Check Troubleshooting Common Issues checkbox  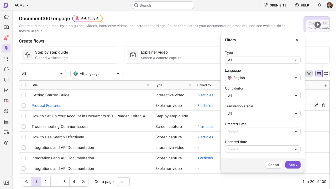[x=24, y=127]
